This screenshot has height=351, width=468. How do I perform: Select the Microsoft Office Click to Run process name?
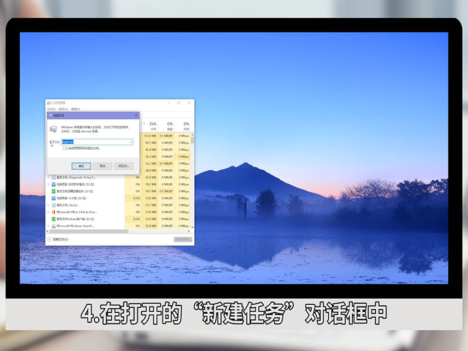(x=77, y=212)
